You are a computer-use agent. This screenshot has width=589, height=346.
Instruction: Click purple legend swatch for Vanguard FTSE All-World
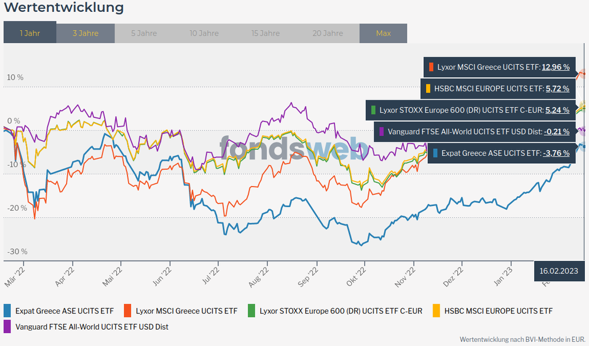tap(8, 326)
